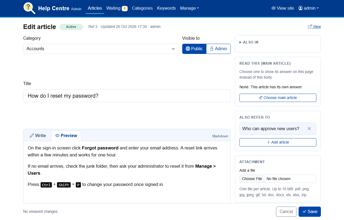Click 'Read this (main article)' heading
The image size is (344, 220).
(265, 64)
